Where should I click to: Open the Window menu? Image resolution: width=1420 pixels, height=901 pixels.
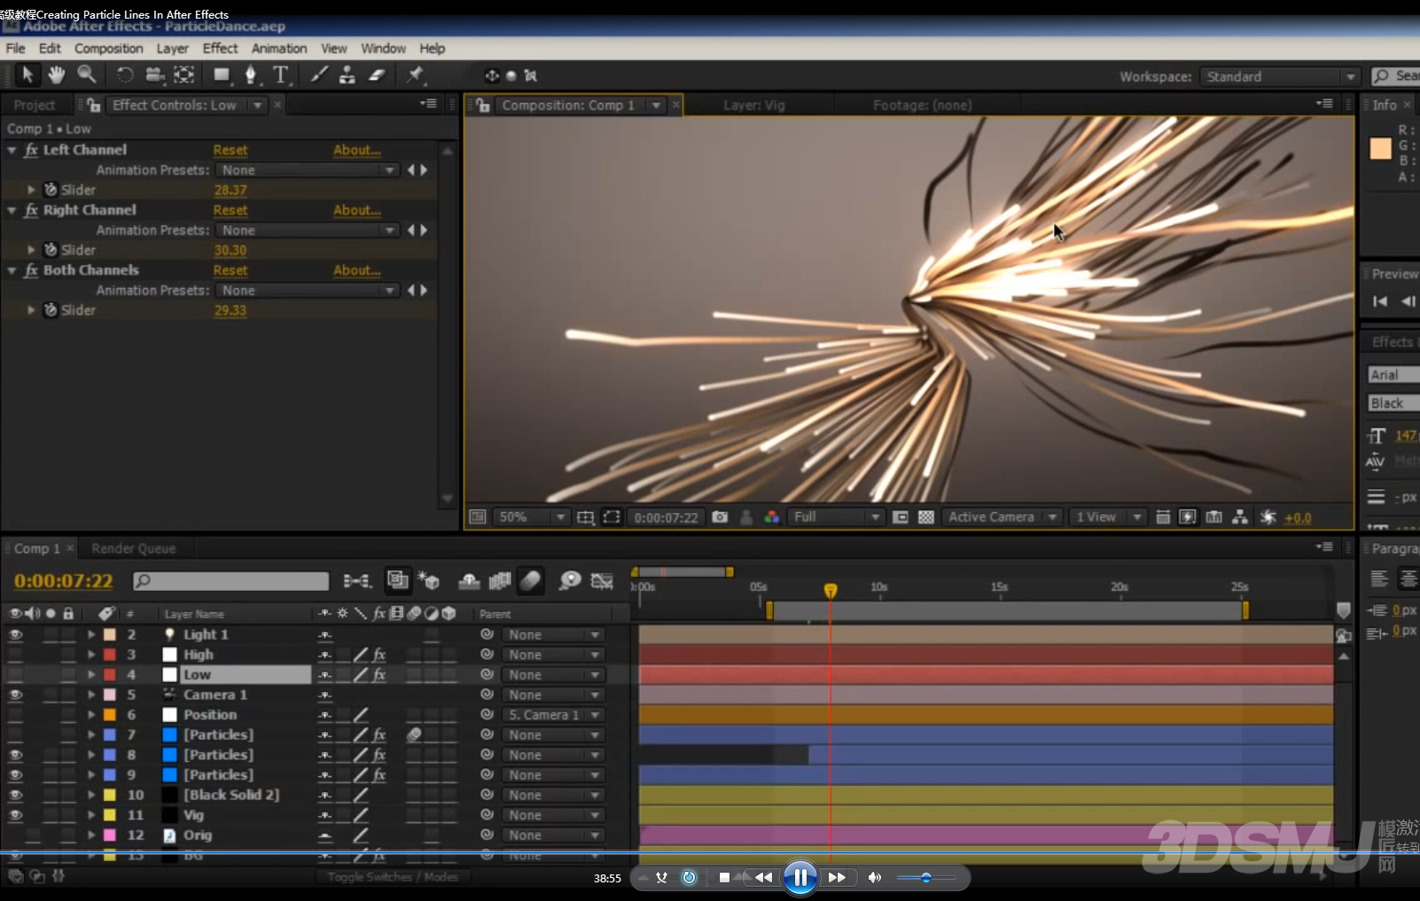[383, 49]
